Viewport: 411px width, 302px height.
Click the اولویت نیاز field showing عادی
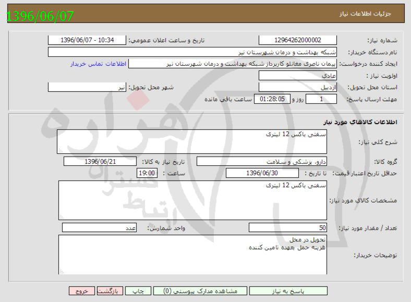point(297,76)
